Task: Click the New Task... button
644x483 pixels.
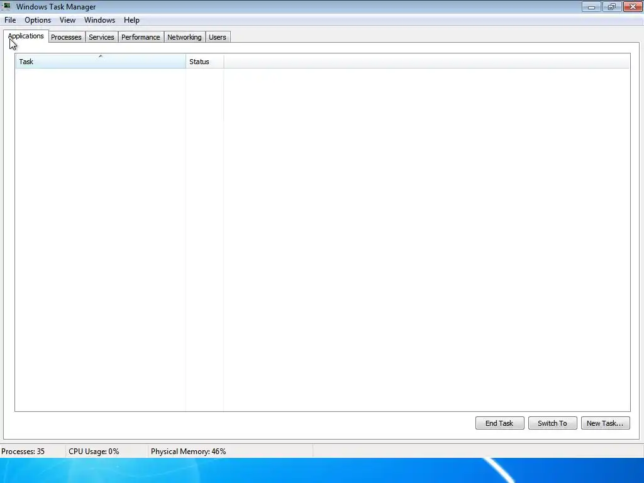Action: 606,423
